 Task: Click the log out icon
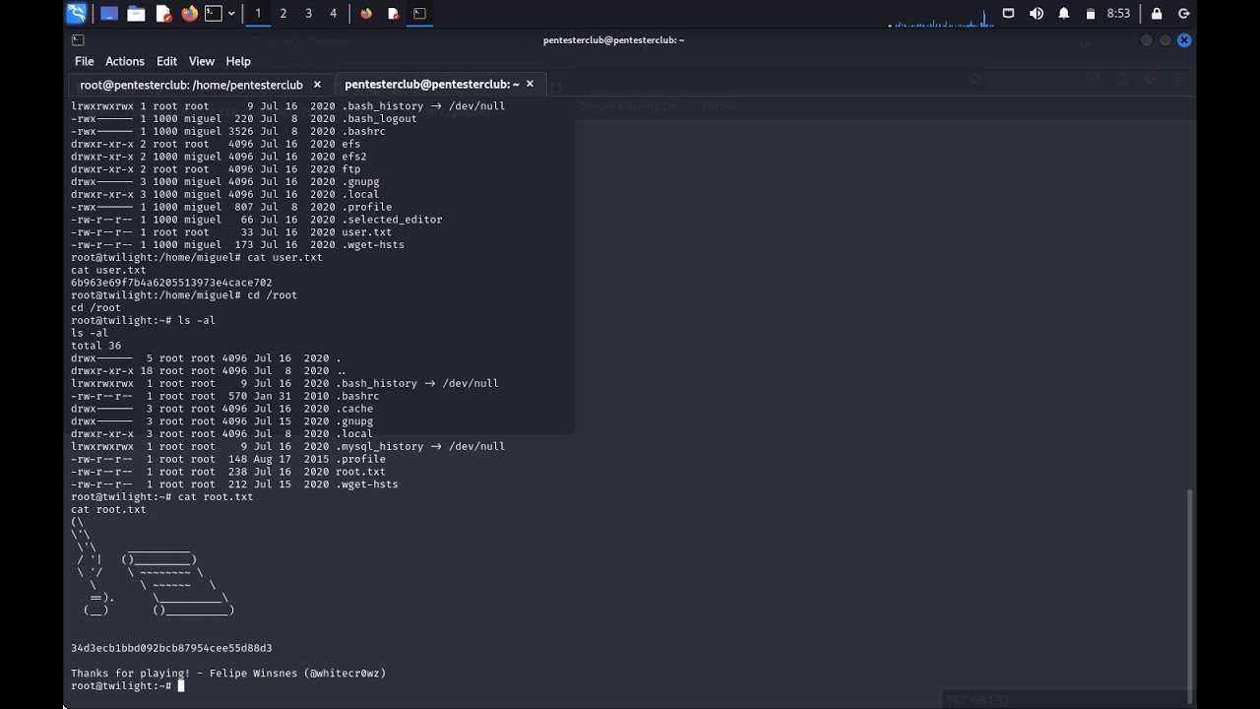click(x=1184, y=14)
